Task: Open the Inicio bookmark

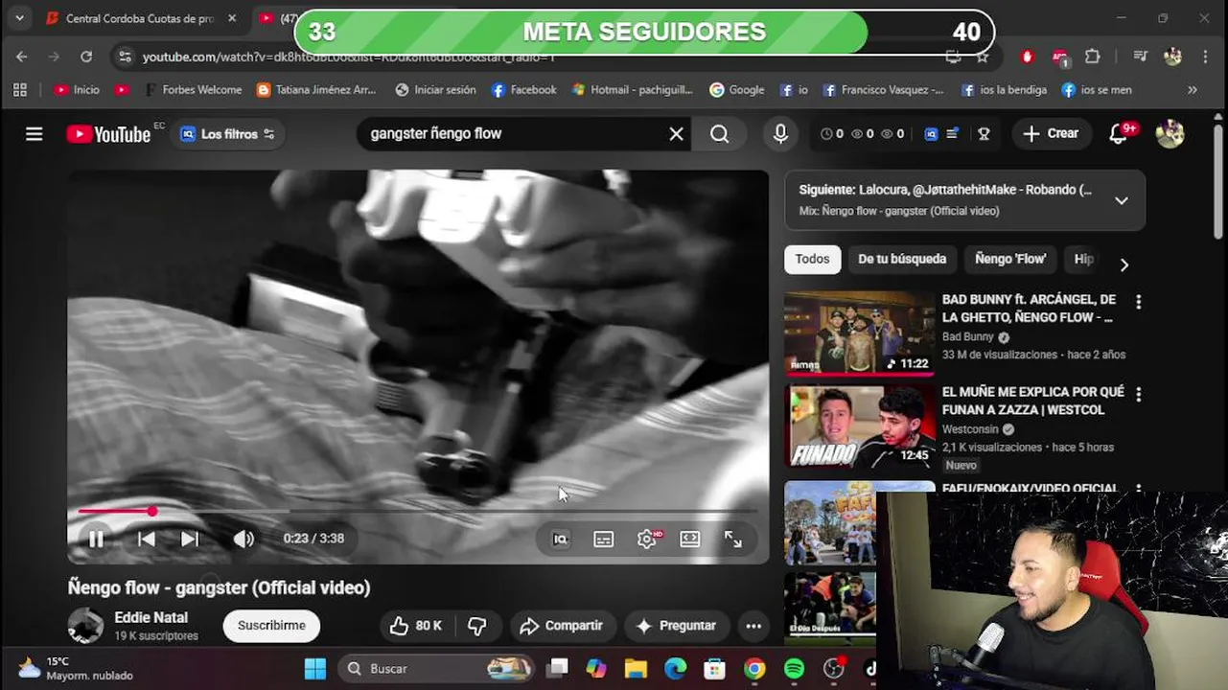Action: point(77,90)
